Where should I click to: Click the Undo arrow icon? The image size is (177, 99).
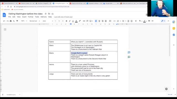4,21
